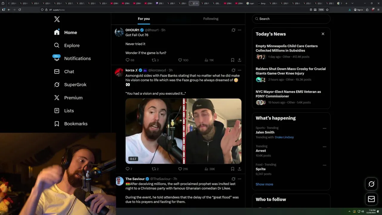This screenshot has width=382, height=215.
Task: Reply to korza's Asmongold post
Action: coord(129,169)
